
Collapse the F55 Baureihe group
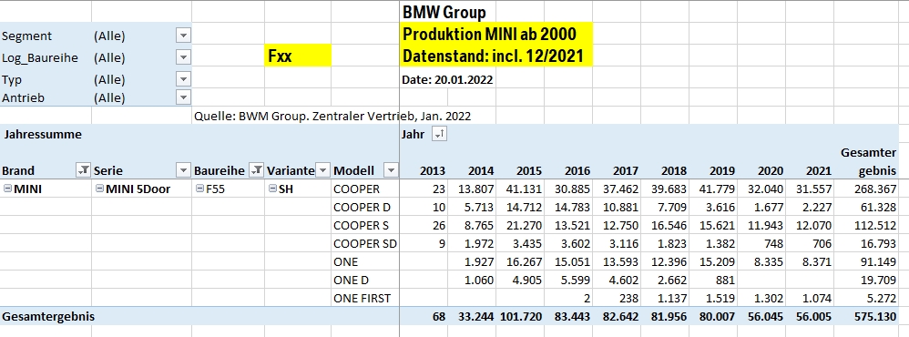click(x=199, y=189)
